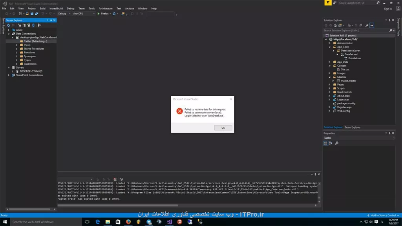The image size is (402, 226).
Task: Click the Save toolbar icon
Action: (x=32, y=14)
